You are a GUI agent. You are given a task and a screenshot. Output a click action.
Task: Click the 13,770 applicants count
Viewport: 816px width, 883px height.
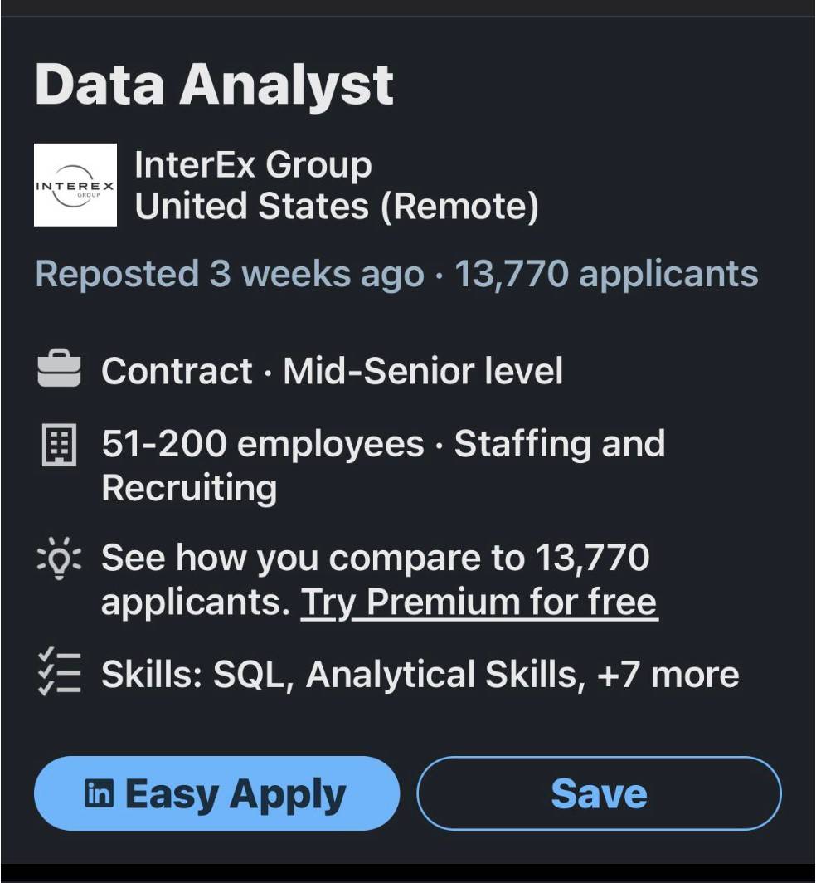(x=606, y=274)
